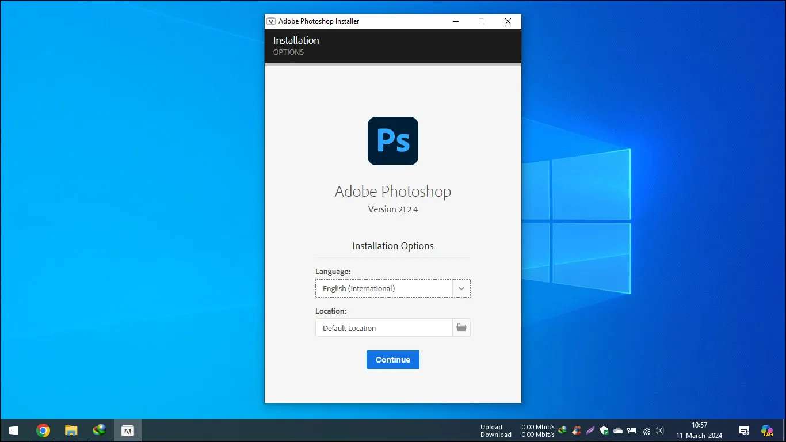
Task: Open OneDrive from the system tray
Action: [617, 430]
